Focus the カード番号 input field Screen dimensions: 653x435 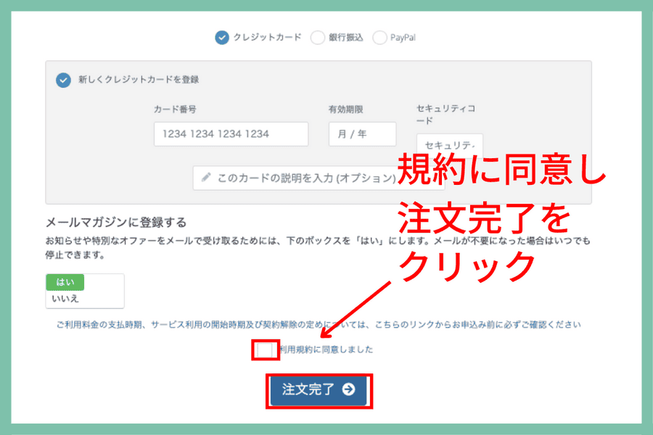point(231,134)
